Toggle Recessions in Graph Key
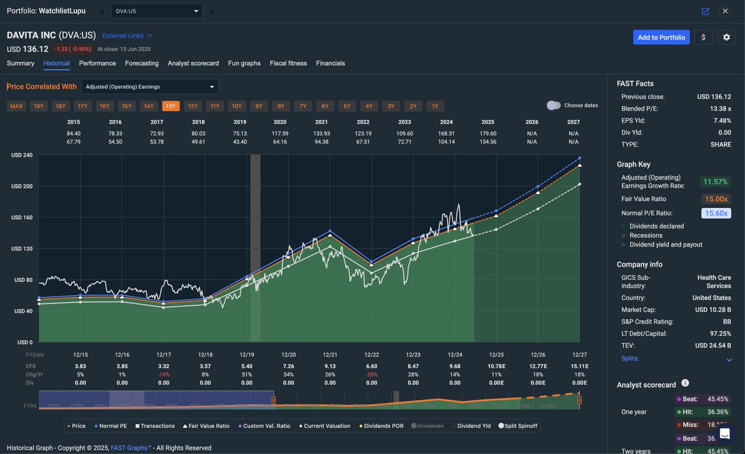745x454 pixels. point(641,235)
